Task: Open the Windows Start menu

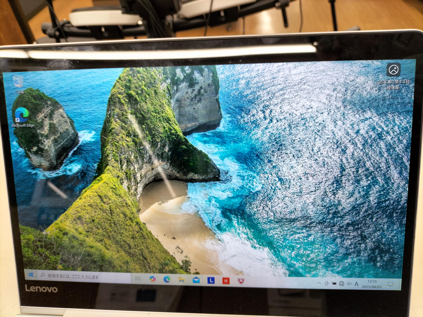Action: tap(32, 275)
